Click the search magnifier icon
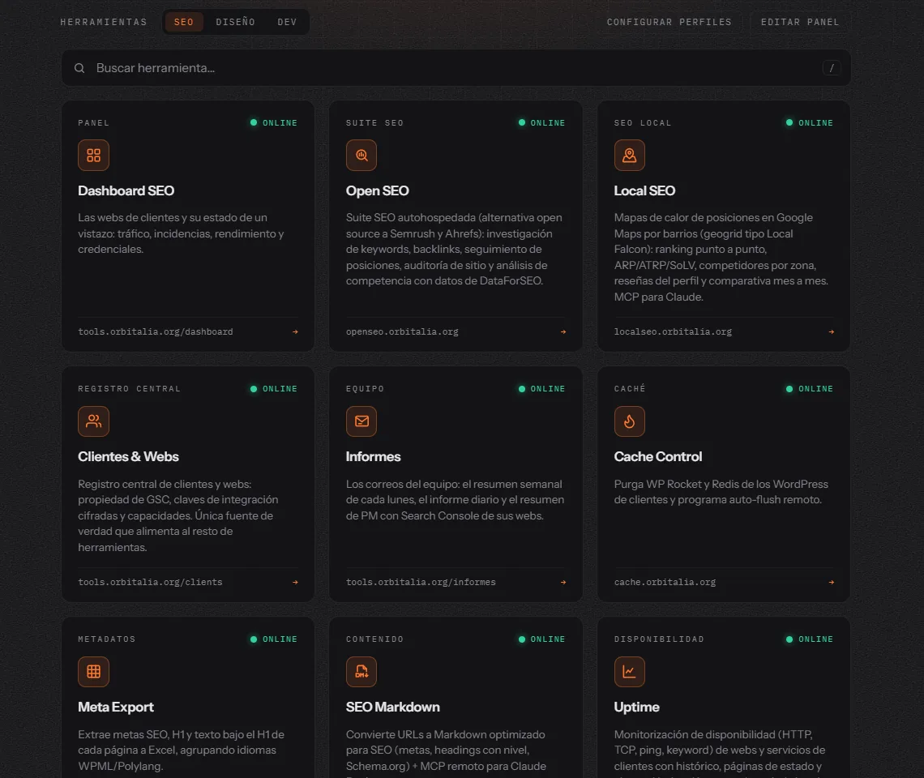Image resolution: width=924 pixels, height=778 pixels. click(79, 68)
